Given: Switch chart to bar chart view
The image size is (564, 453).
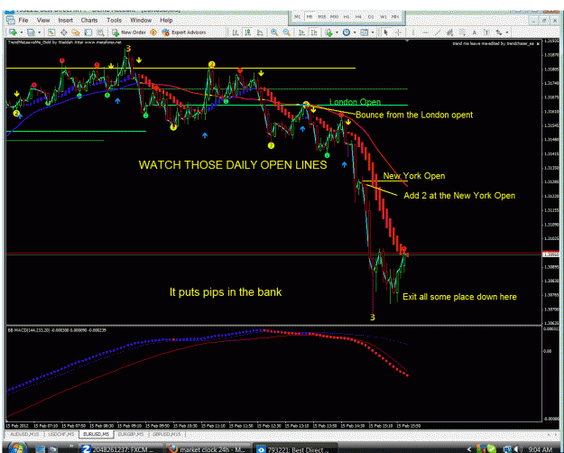Looking at the screenshot, I should 236,32.
